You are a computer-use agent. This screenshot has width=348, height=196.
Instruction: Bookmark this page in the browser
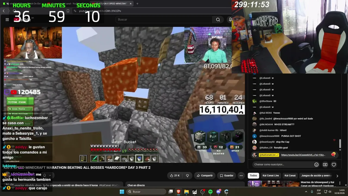pos(68,11)
